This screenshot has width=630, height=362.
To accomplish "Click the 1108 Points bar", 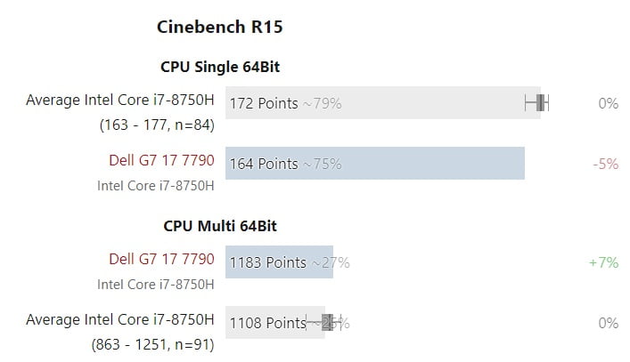I will pos(267,323).
